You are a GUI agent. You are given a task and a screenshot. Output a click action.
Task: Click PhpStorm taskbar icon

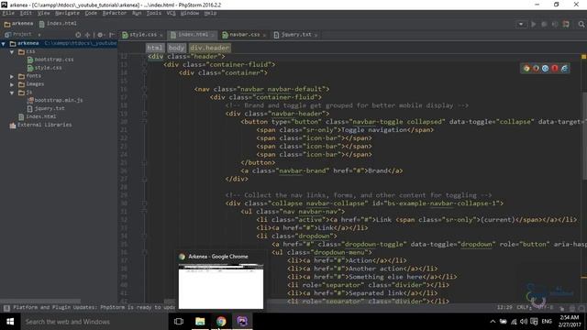click(x=242, y=322)
